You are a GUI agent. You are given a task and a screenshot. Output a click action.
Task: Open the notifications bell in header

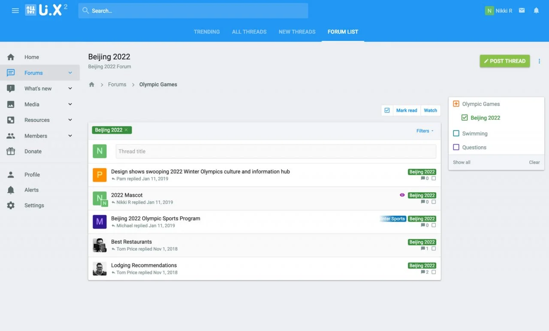[x=536, y=11]
